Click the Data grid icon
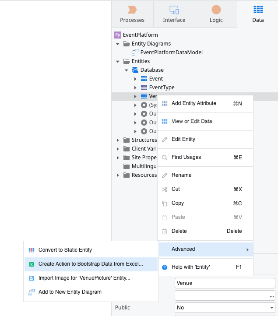This screenshot has width=278, height=316. click(258, 9)
